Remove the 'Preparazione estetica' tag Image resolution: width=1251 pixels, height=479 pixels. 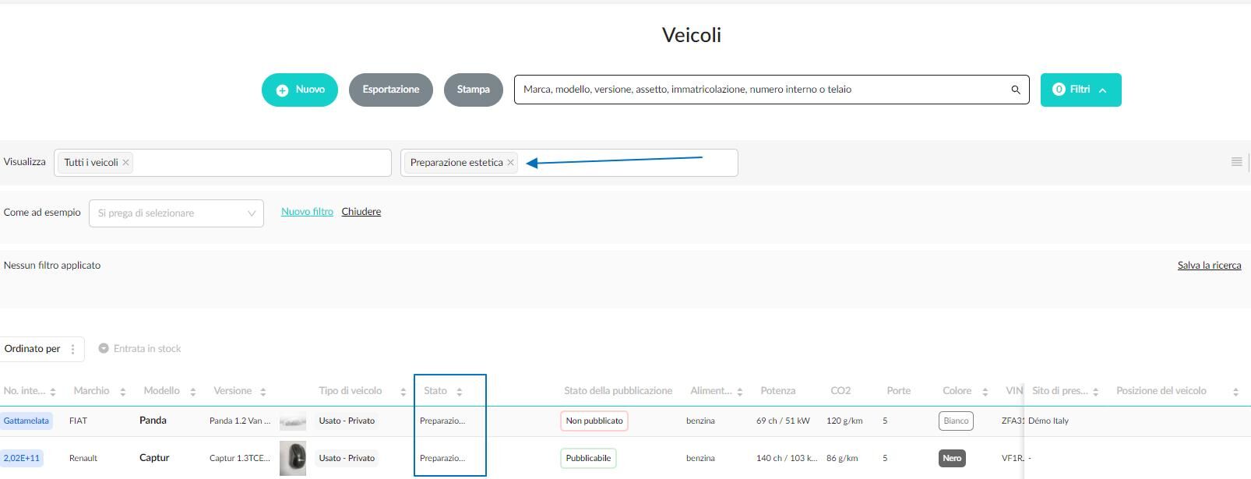click(510, 163)
